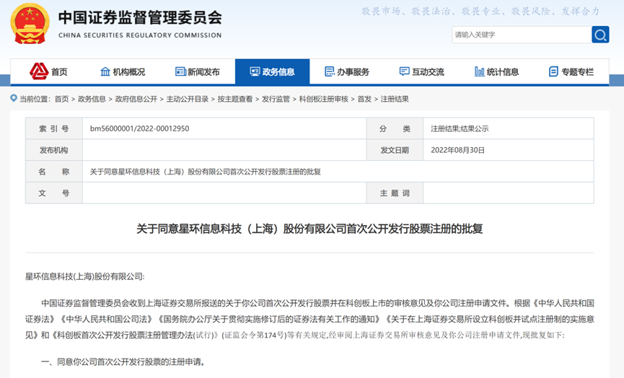The image size is (624, 378).
Task: Click the 互动交流 chat bubble icon
Action: click(404, 71)
